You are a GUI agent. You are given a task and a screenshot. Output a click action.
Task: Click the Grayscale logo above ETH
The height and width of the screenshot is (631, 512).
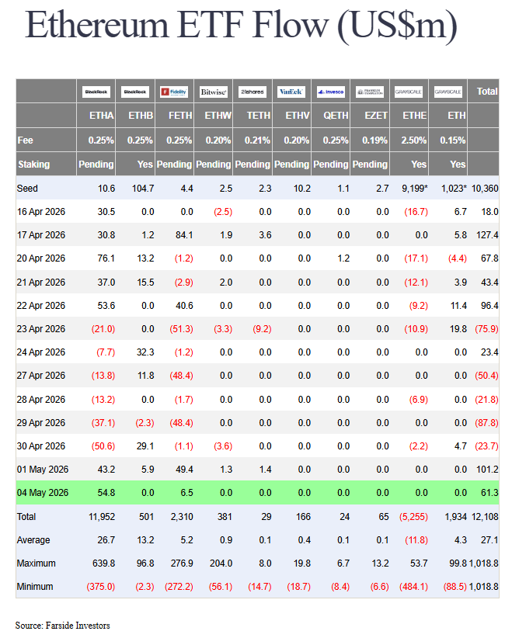tap(448, 92)
